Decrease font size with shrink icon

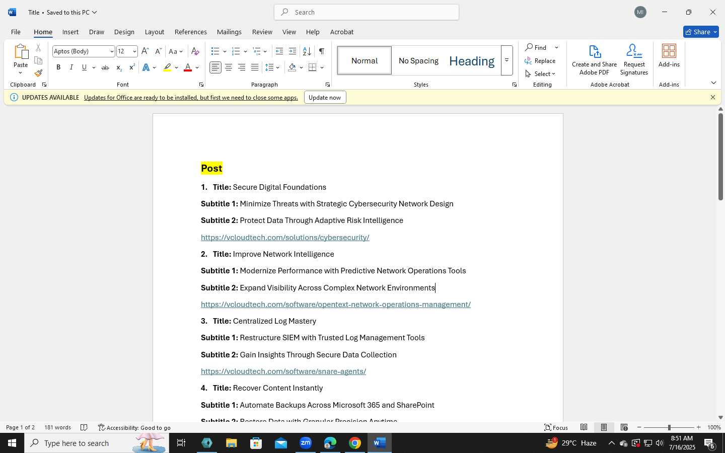click(x=158, y=51)
